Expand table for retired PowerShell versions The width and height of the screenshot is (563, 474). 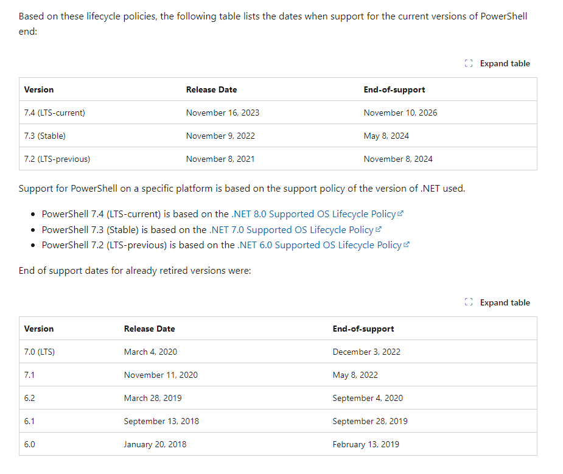(497, 302)
